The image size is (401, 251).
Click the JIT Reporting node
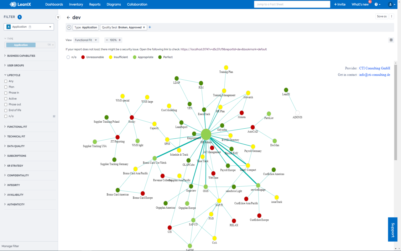(117, 137)
